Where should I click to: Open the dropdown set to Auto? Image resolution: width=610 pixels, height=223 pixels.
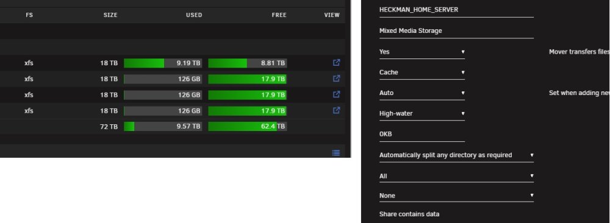click(x=422, y=93)
